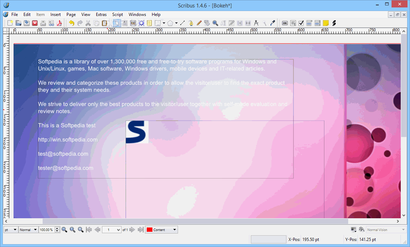This screenshot has width=410, height=247.
Task: Select the Zoom magnifier tool in toolbar
Action: (215, 23)
